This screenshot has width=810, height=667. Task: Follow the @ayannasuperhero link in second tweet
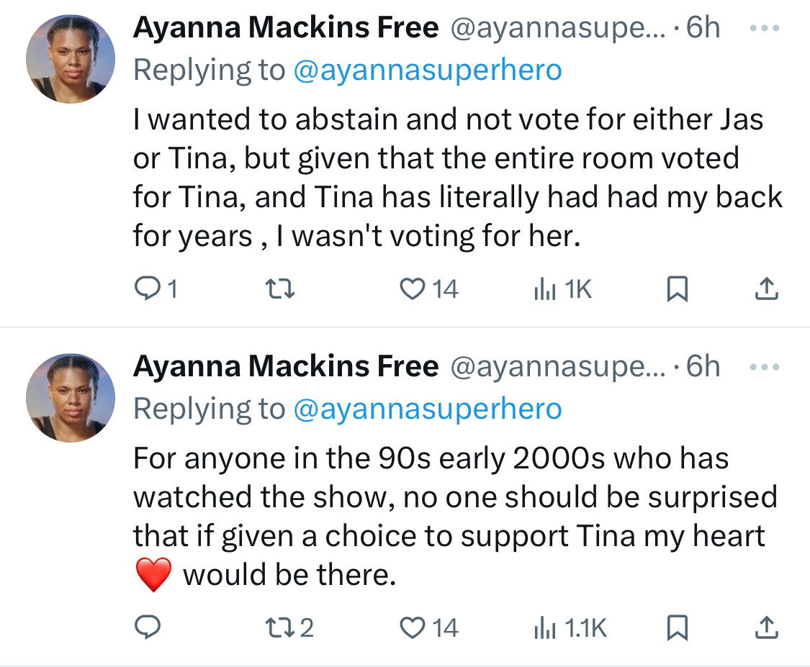(428, 409)
